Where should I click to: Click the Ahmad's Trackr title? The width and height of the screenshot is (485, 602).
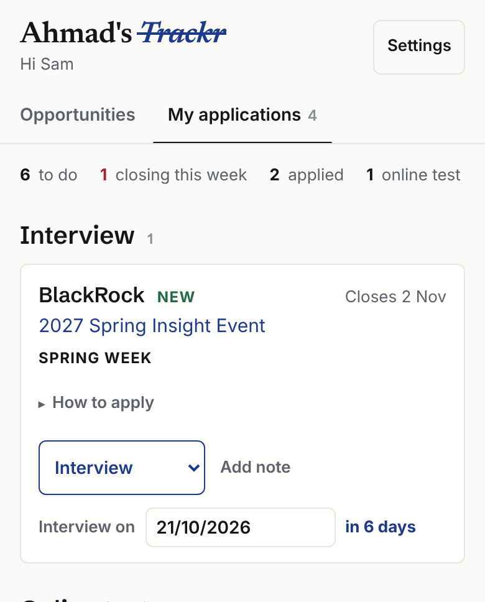coord(123,32)
